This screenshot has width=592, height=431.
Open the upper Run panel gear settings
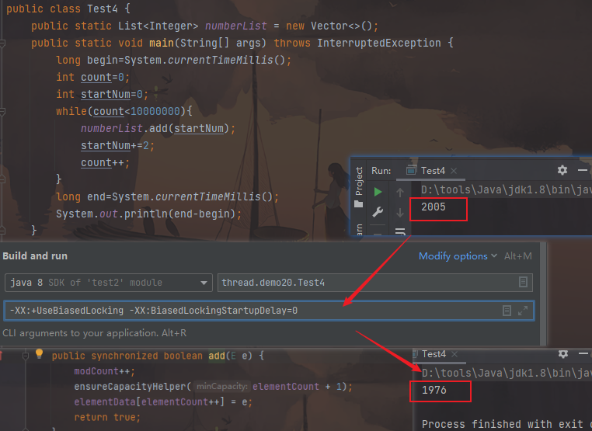pyautogui.click(x=562, y=170)
